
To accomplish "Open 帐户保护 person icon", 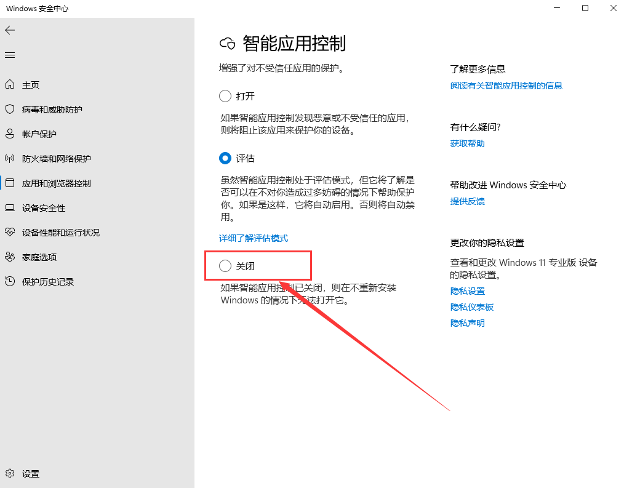I will (10, 134).
